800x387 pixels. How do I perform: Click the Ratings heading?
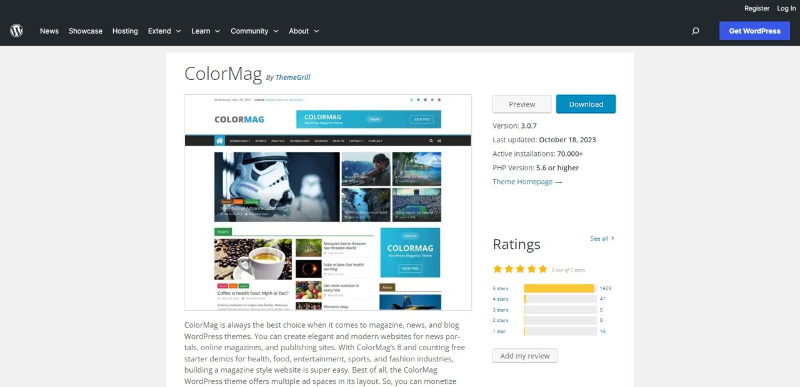coord(516,244)
